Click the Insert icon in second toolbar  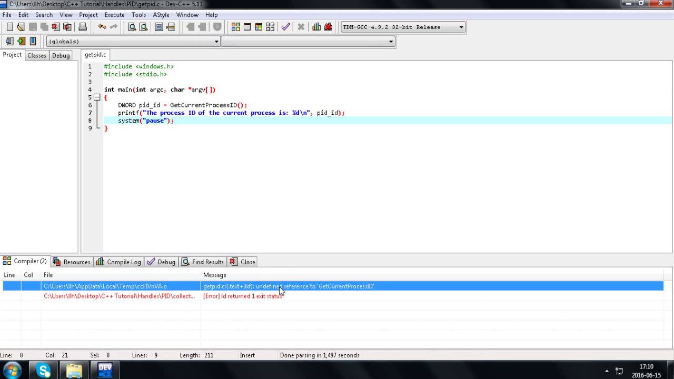[x=9, y=41]
